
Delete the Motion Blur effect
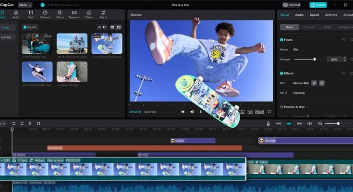click(322, 83)
